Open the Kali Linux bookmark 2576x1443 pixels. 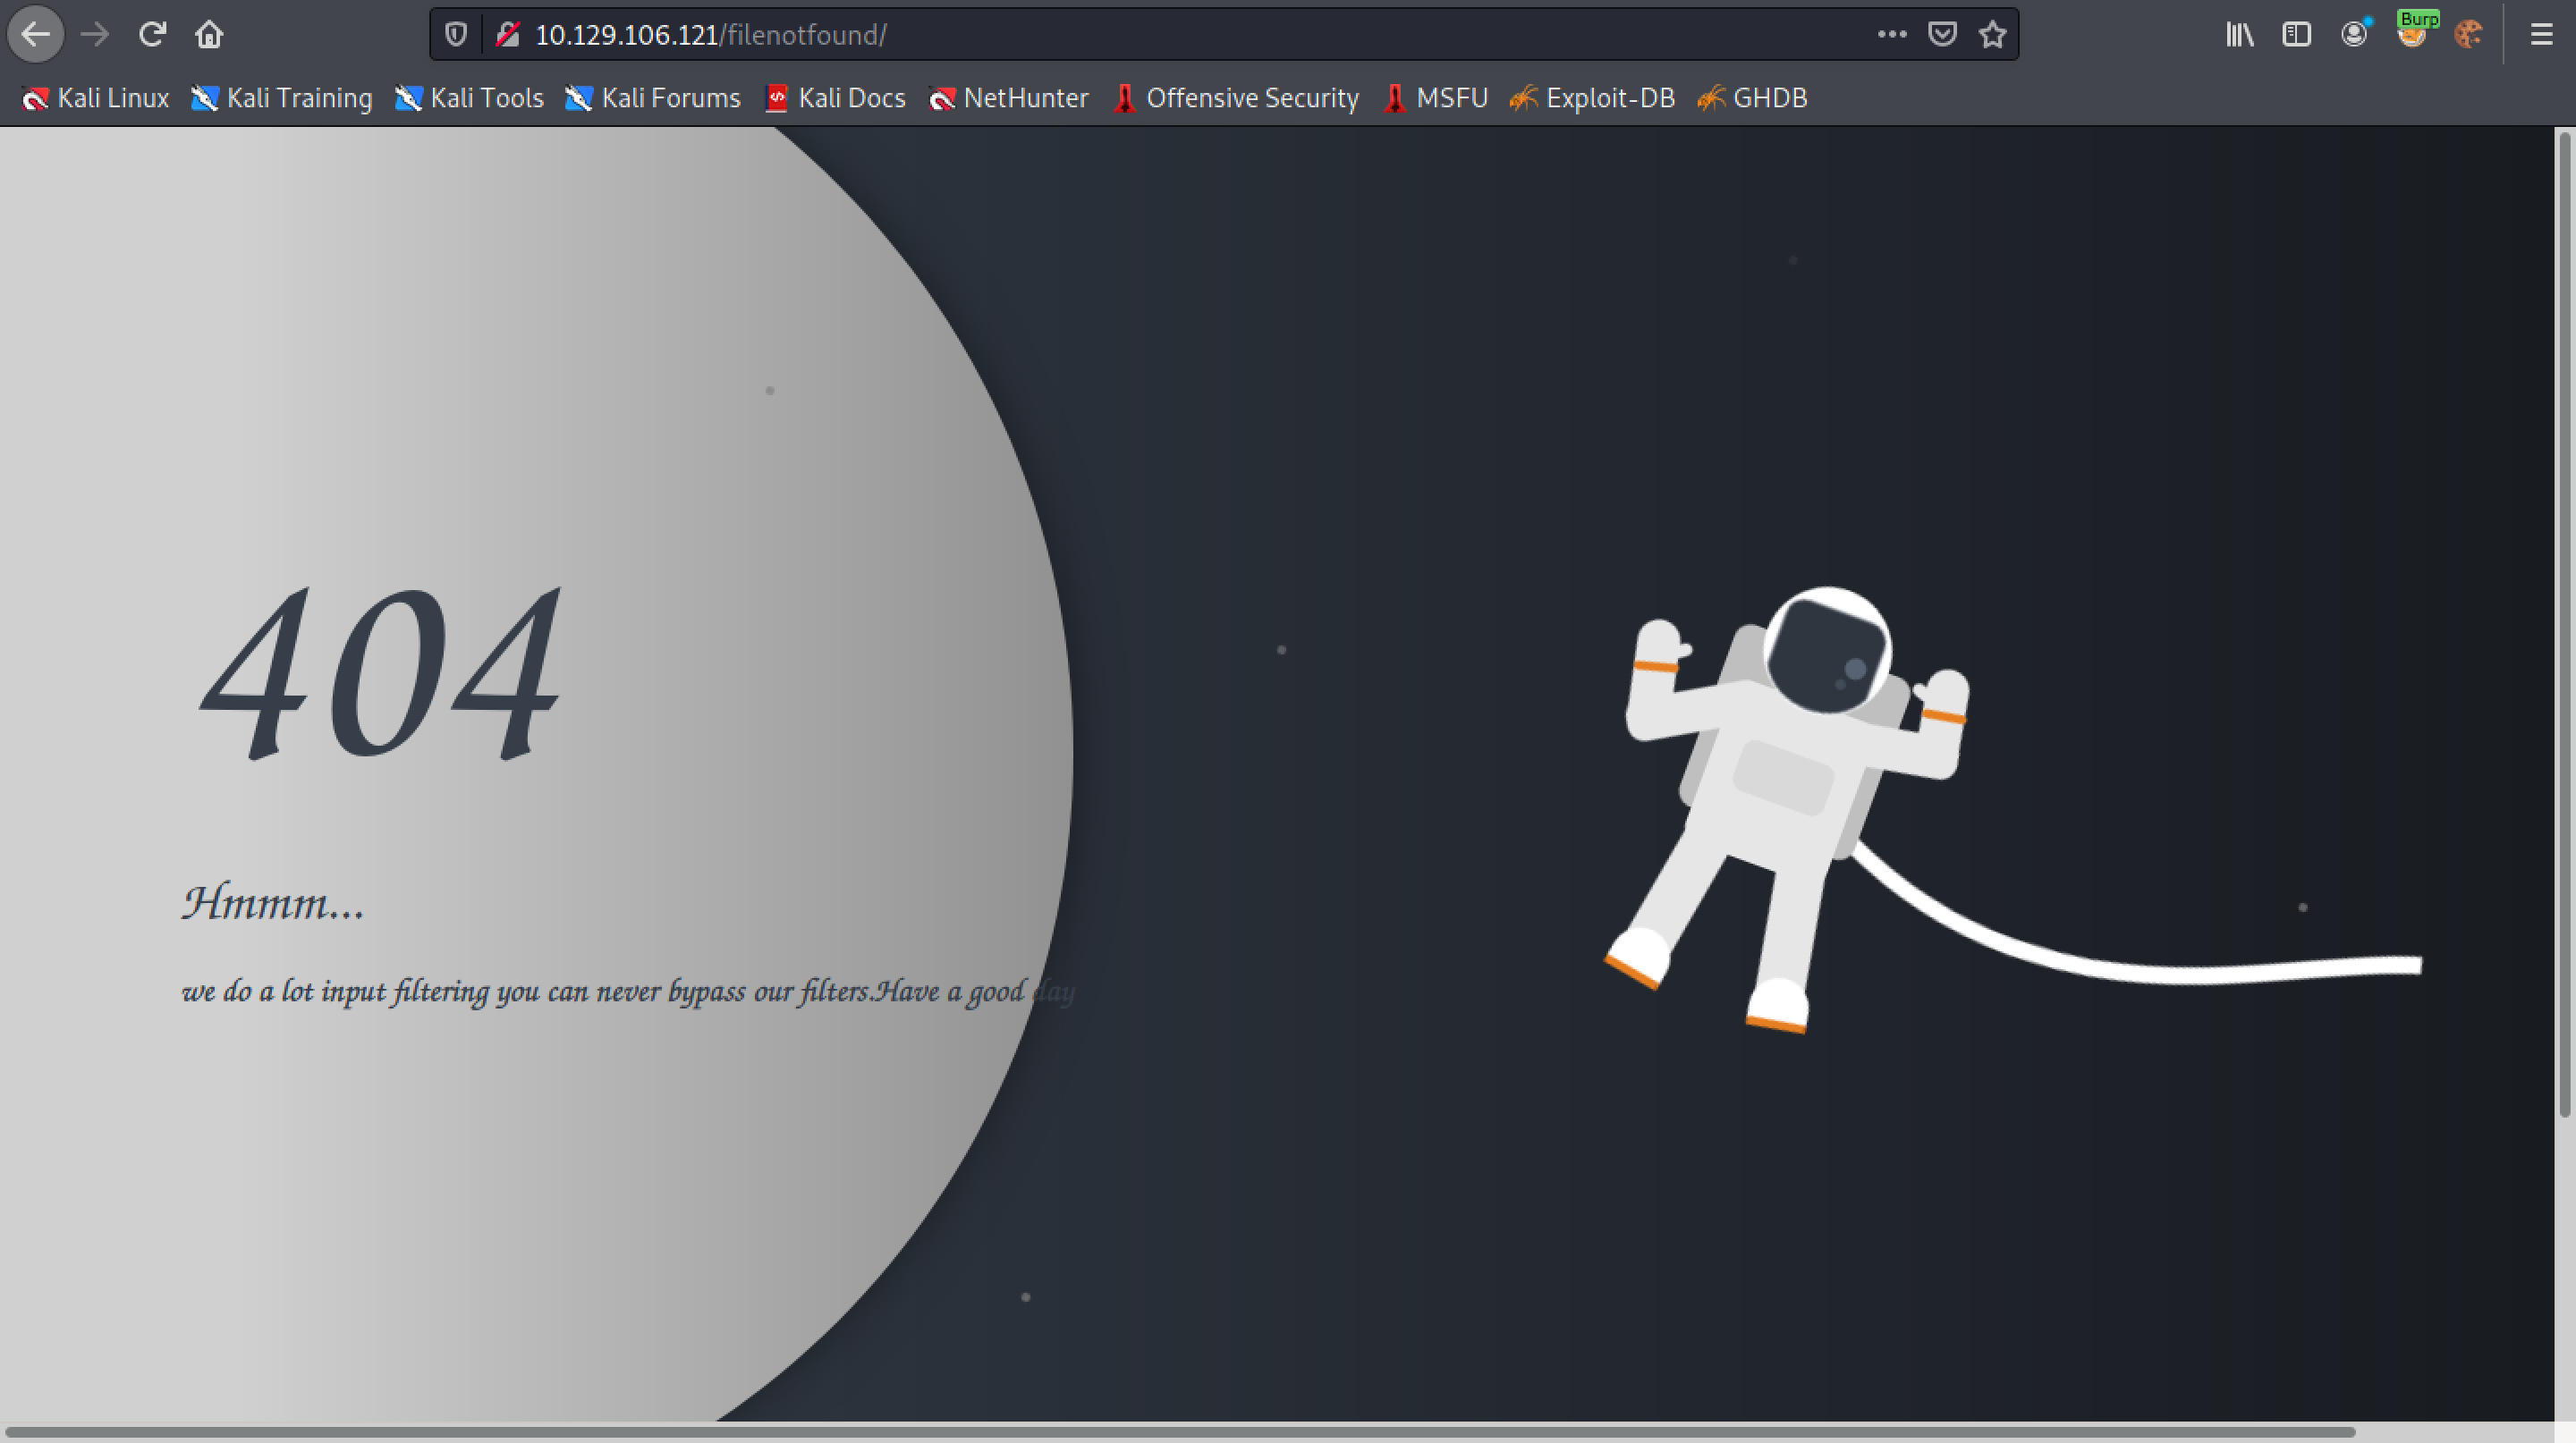(96, 98)
